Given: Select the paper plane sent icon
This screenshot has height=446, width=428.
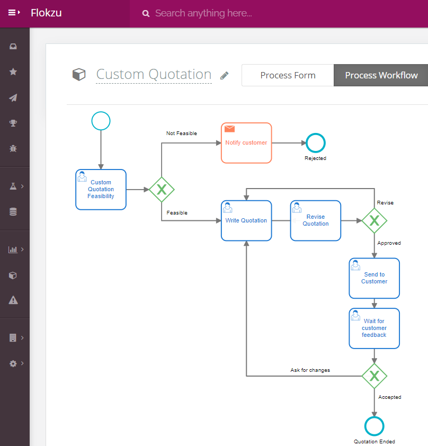Looking at the screenshot, I should (x=13, y=97).
